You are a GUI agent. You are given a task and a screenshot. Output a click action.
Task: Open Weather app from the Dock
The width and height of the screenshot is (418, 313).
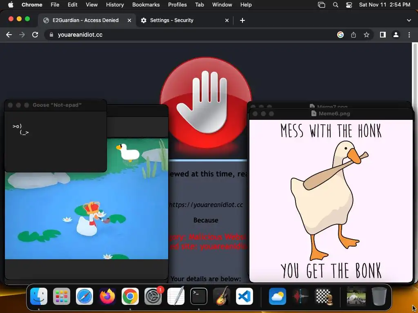277,296
